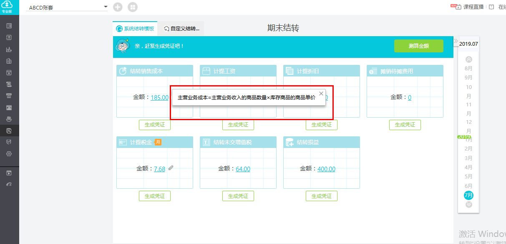Open the gauge icon at the bottom of the sidebar
Image resolution: width=506 pixels, height=244 pixels.
(9, 184)
